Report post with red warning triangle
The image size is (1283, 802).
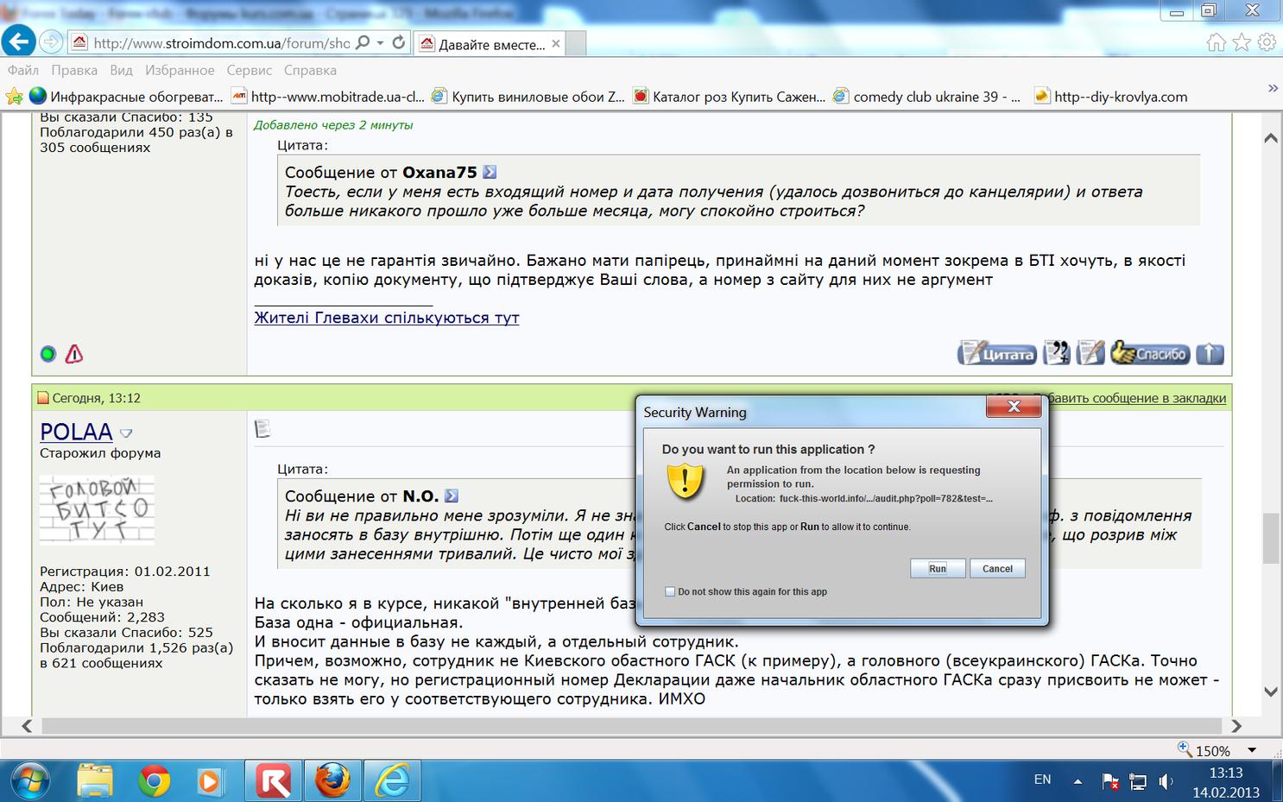(x=74, y=354)
